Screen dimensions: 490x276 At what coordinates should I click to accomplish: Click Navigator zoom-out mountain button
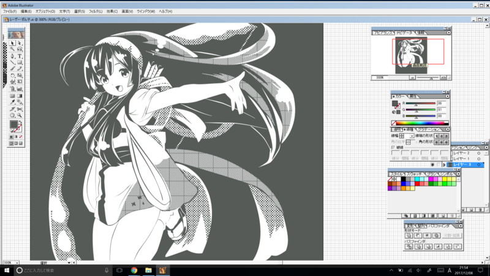[x=412, y=77]
